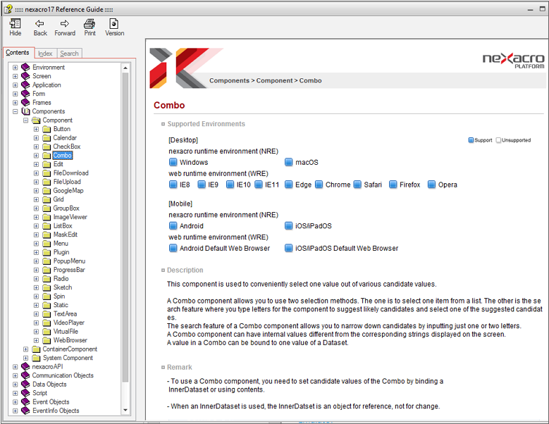The height and width of the screenshot is (424, 549).
Task: Expand the Combo tree node
Action: coord(36,156)
